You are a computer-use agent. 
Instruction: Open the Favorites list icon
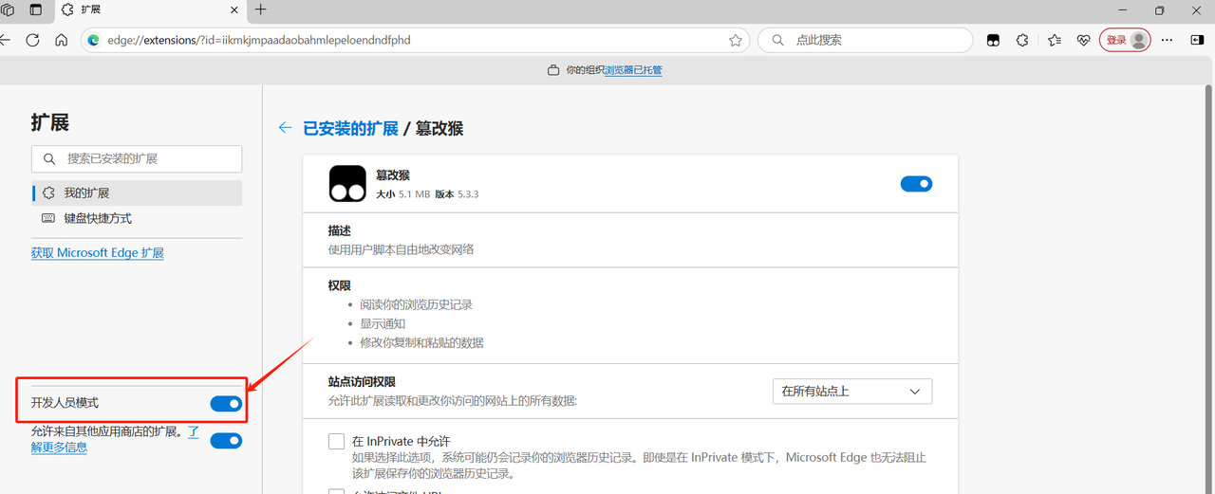click(1055, 41)
